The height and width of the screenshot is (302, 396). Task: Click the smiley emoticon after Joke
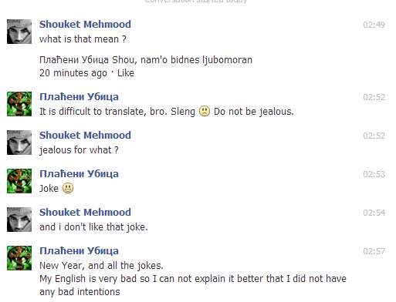tap(68, 188)
